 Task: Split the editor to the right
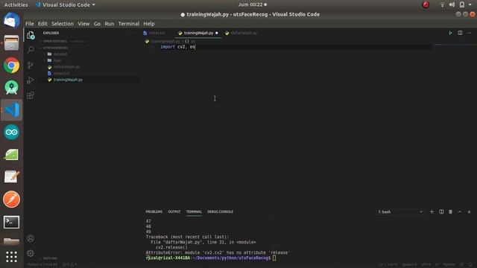click(460, 33)
